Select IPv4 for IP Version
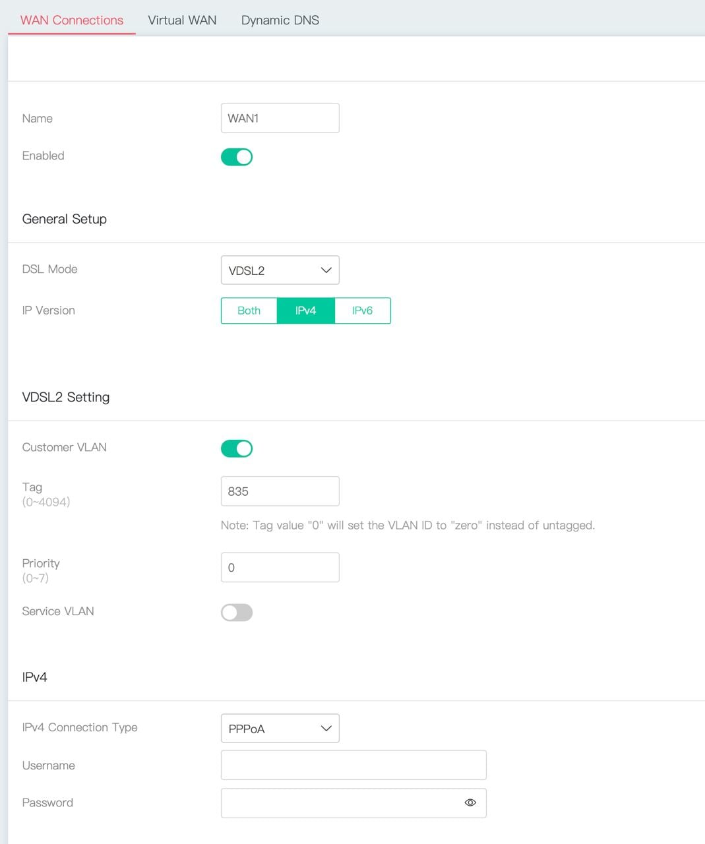The image size is (705, 844). click(x=306, y=311)
